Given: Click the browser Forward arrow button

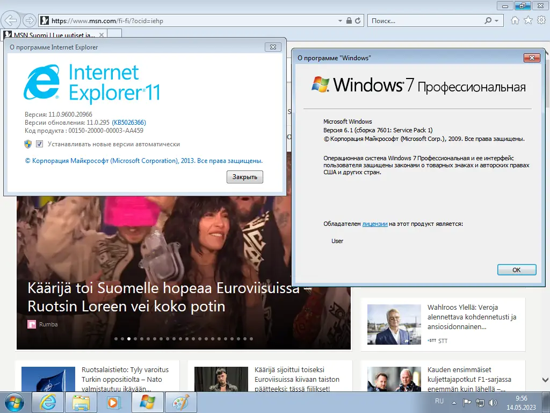Looking at the screenshot, I should click(30, 20).
